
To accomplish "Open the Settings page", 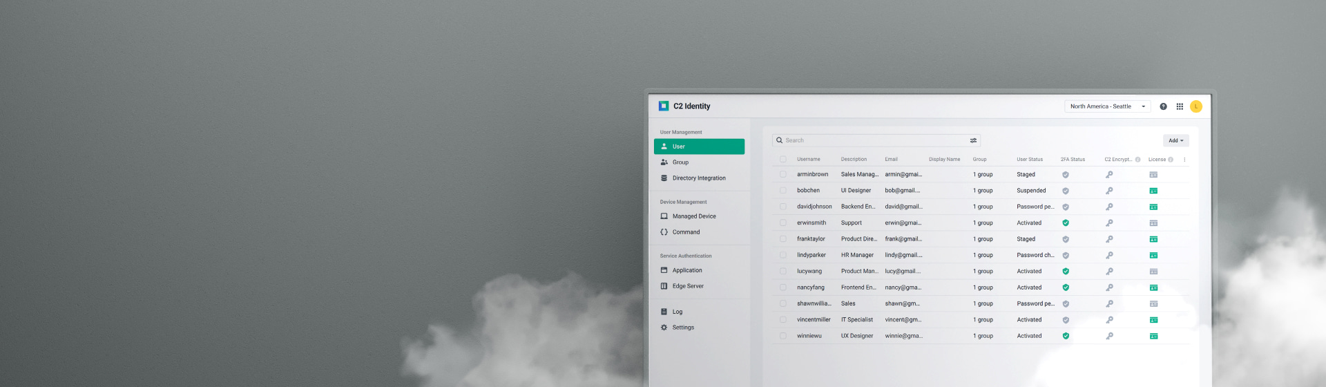I will (x=683, y=328).
